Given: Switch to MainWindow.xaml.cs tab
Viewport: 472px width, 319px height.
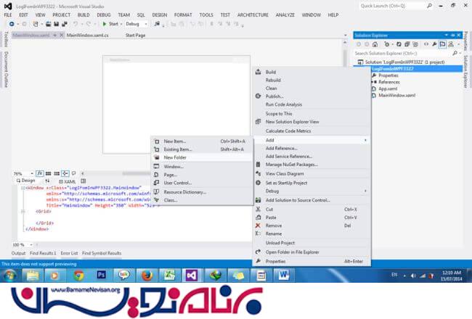Looking at the screenshot, I should (x=87, y=35).
